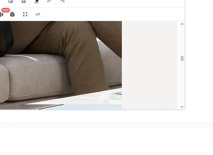This screenshot has width=213, height=155.
Task: Click the red NEW badge
Action: pyautogui.click(x=5, y=10)
